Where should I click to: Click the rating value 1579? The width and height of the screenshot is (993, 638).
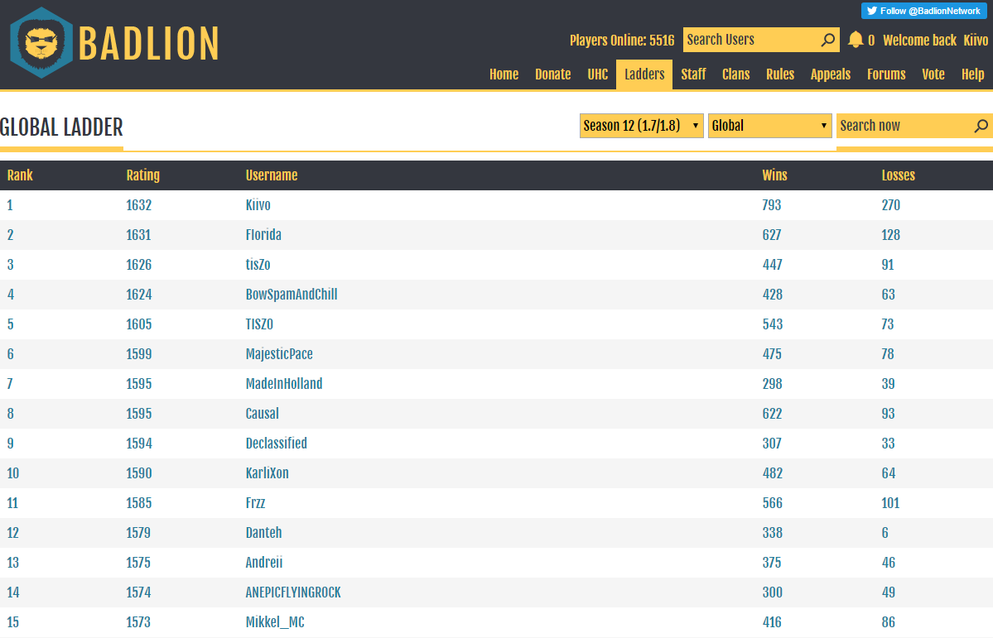[138, 532]
